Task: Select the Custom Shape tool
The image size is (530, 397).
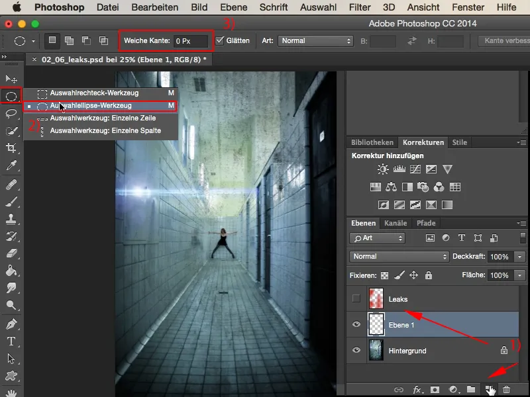Action: (x=11, y=376)
